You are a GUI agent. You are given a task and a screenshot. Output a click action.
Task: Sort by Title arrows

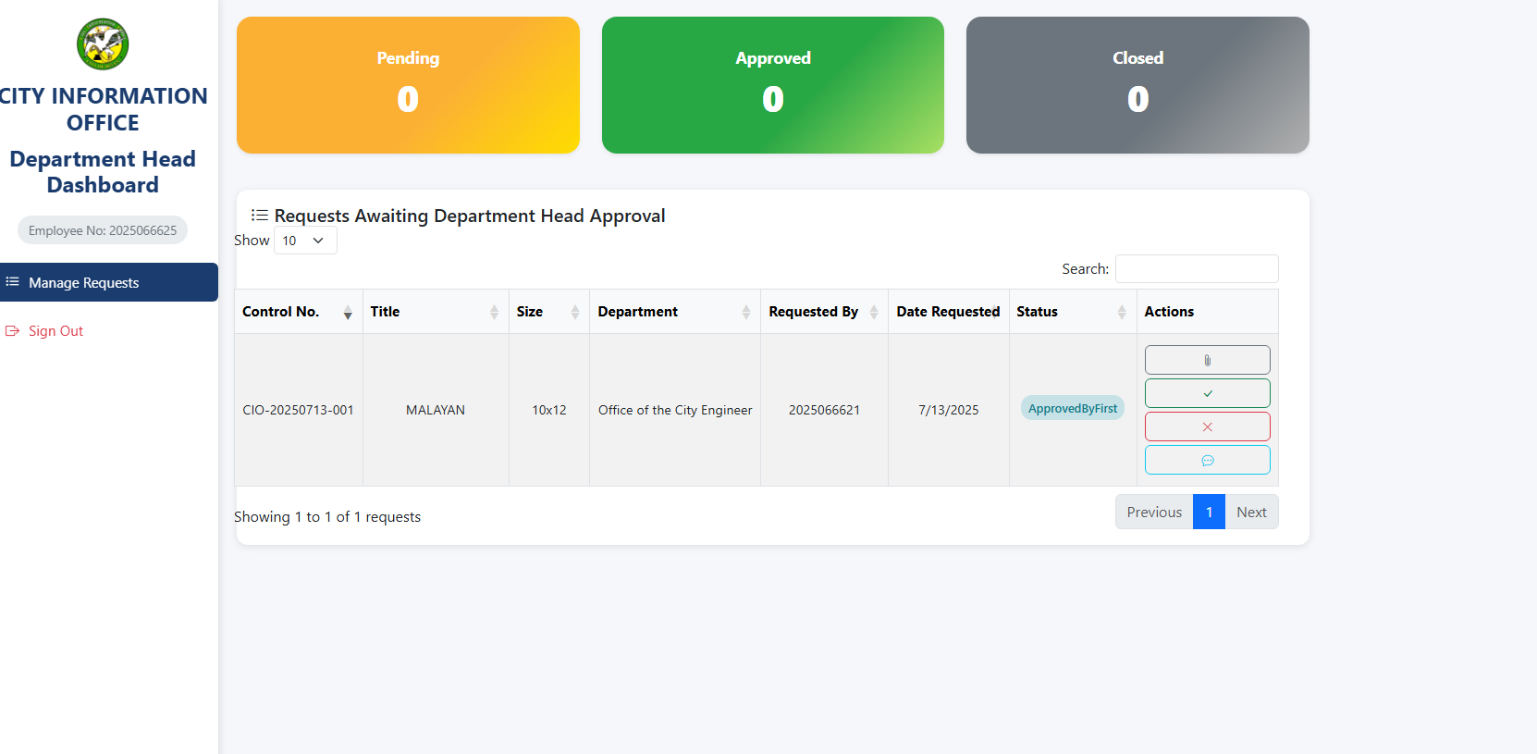click(x=494, y=313)
